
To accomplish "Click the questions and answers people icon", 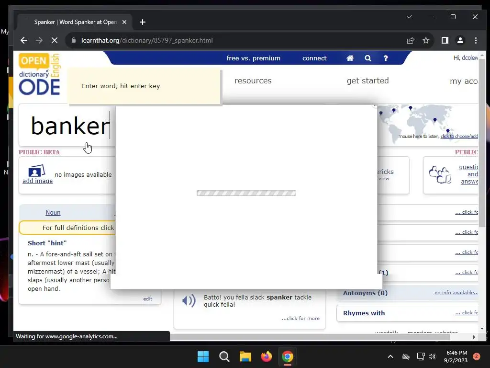I will tap(440, 174).
